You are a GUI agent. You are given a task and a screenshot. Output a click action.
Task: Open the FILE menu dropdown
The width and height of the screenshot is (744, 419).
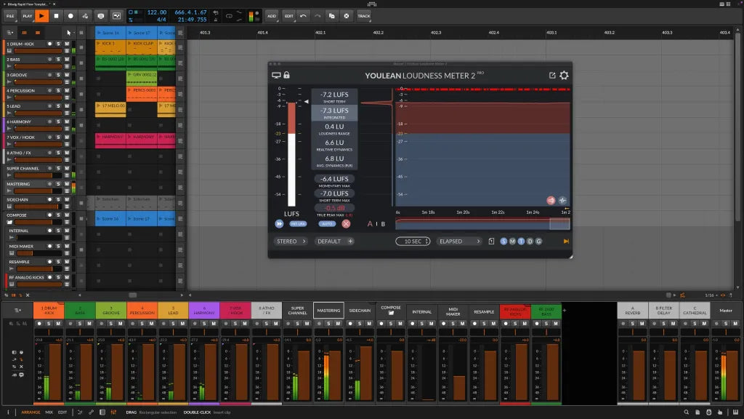click(x=10, y=16)
